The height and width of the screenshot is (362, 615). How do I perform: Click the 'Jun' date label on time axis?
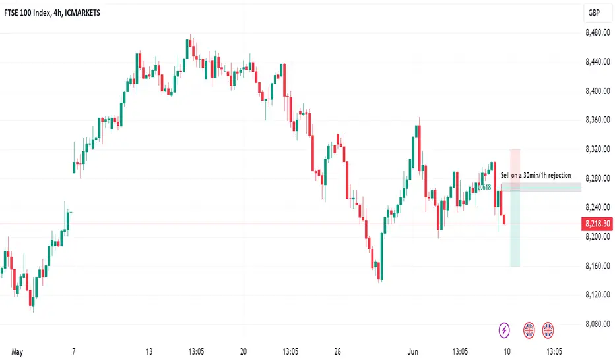coord(412,352)
